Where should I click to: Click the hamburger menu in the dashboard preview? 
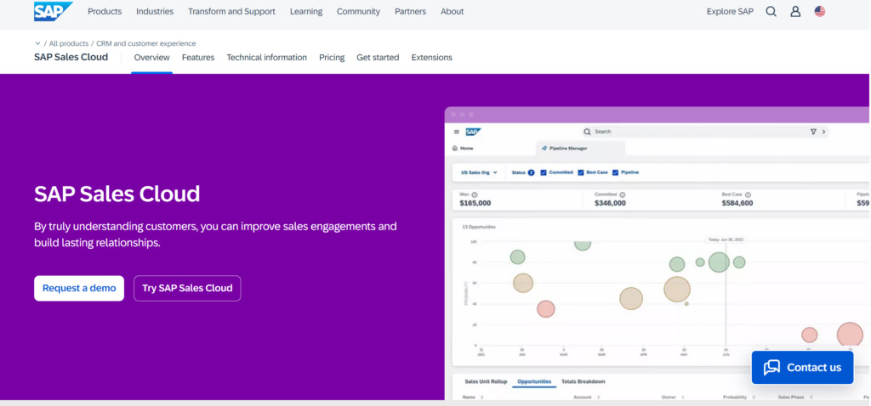tap(457, 132)
